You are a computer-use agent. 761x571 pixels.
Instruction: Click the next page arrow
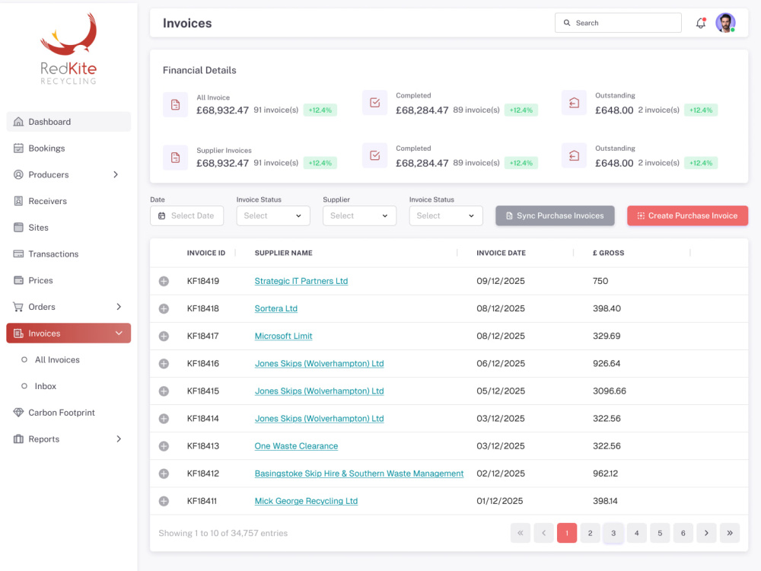point(706,533)
